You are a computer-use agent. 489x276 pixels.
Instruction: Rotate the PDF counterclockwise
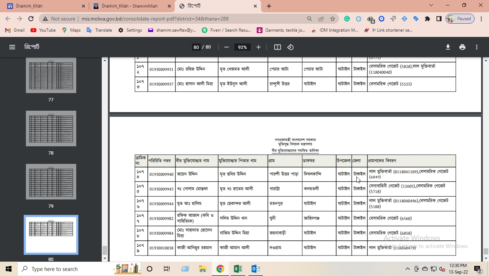pyautogui.click(x=291, y=47)
